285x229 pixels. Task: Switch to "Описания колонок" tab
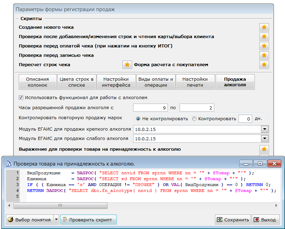[38, 82]
